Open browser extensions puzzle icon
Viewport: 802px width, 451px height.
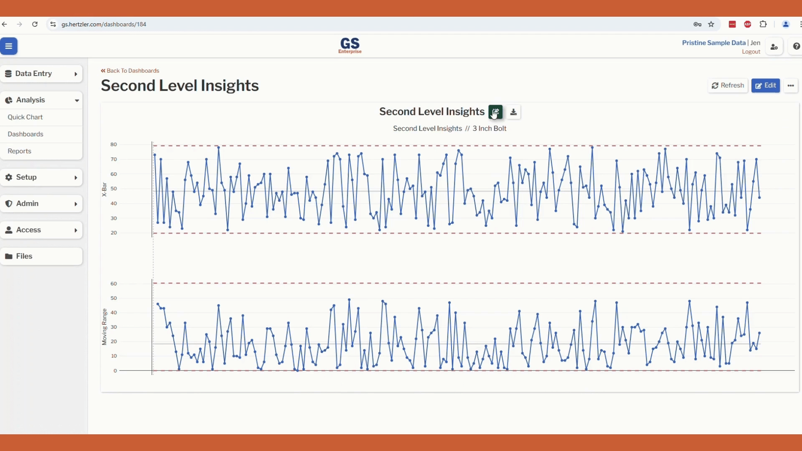(x=763, y=24)
